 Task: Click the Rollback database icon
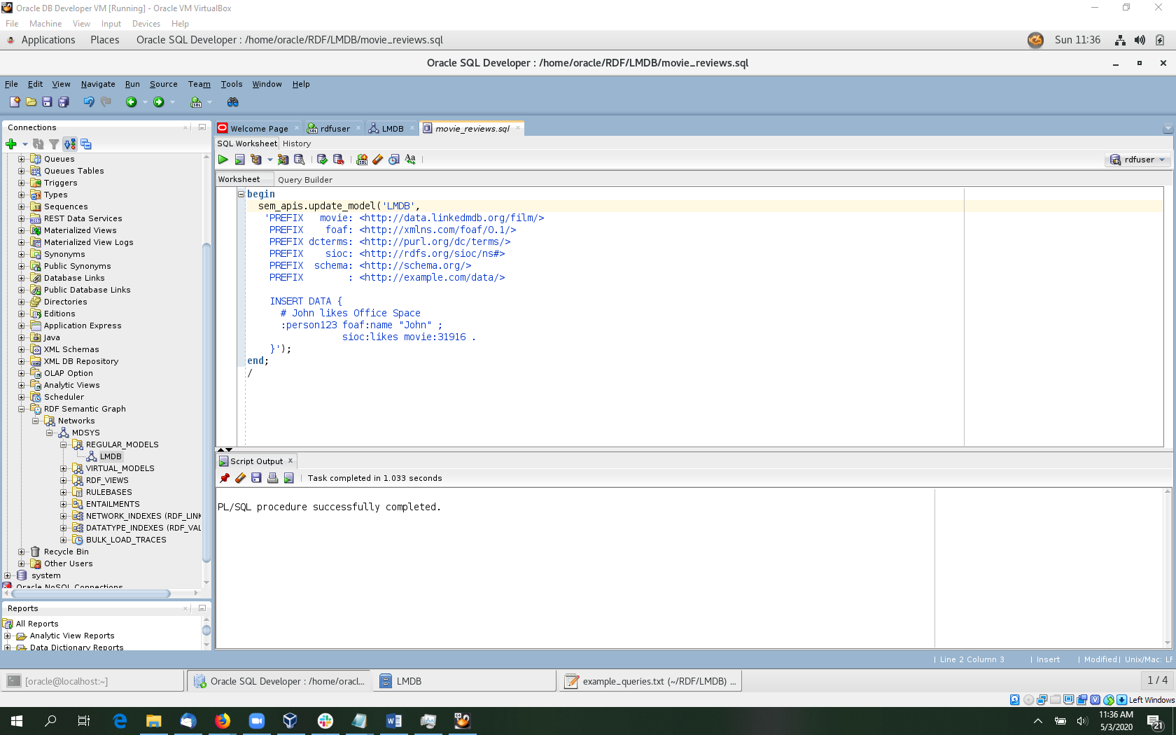click(x=338, y=160)
